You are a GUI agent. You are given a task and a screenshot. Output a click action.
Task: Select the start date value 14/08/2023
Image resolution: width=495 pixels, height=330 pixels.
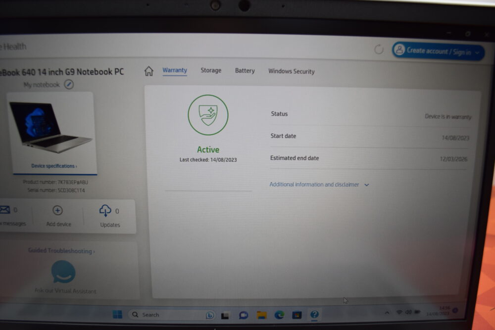[455, 138]
